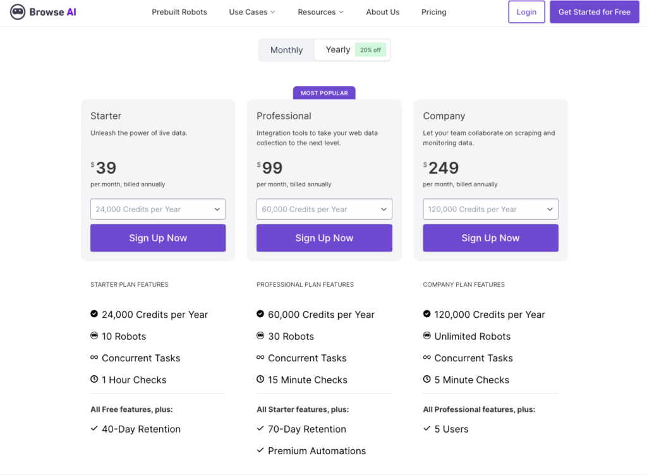Click the check icon beside 5 Users

tap(426, 428)
